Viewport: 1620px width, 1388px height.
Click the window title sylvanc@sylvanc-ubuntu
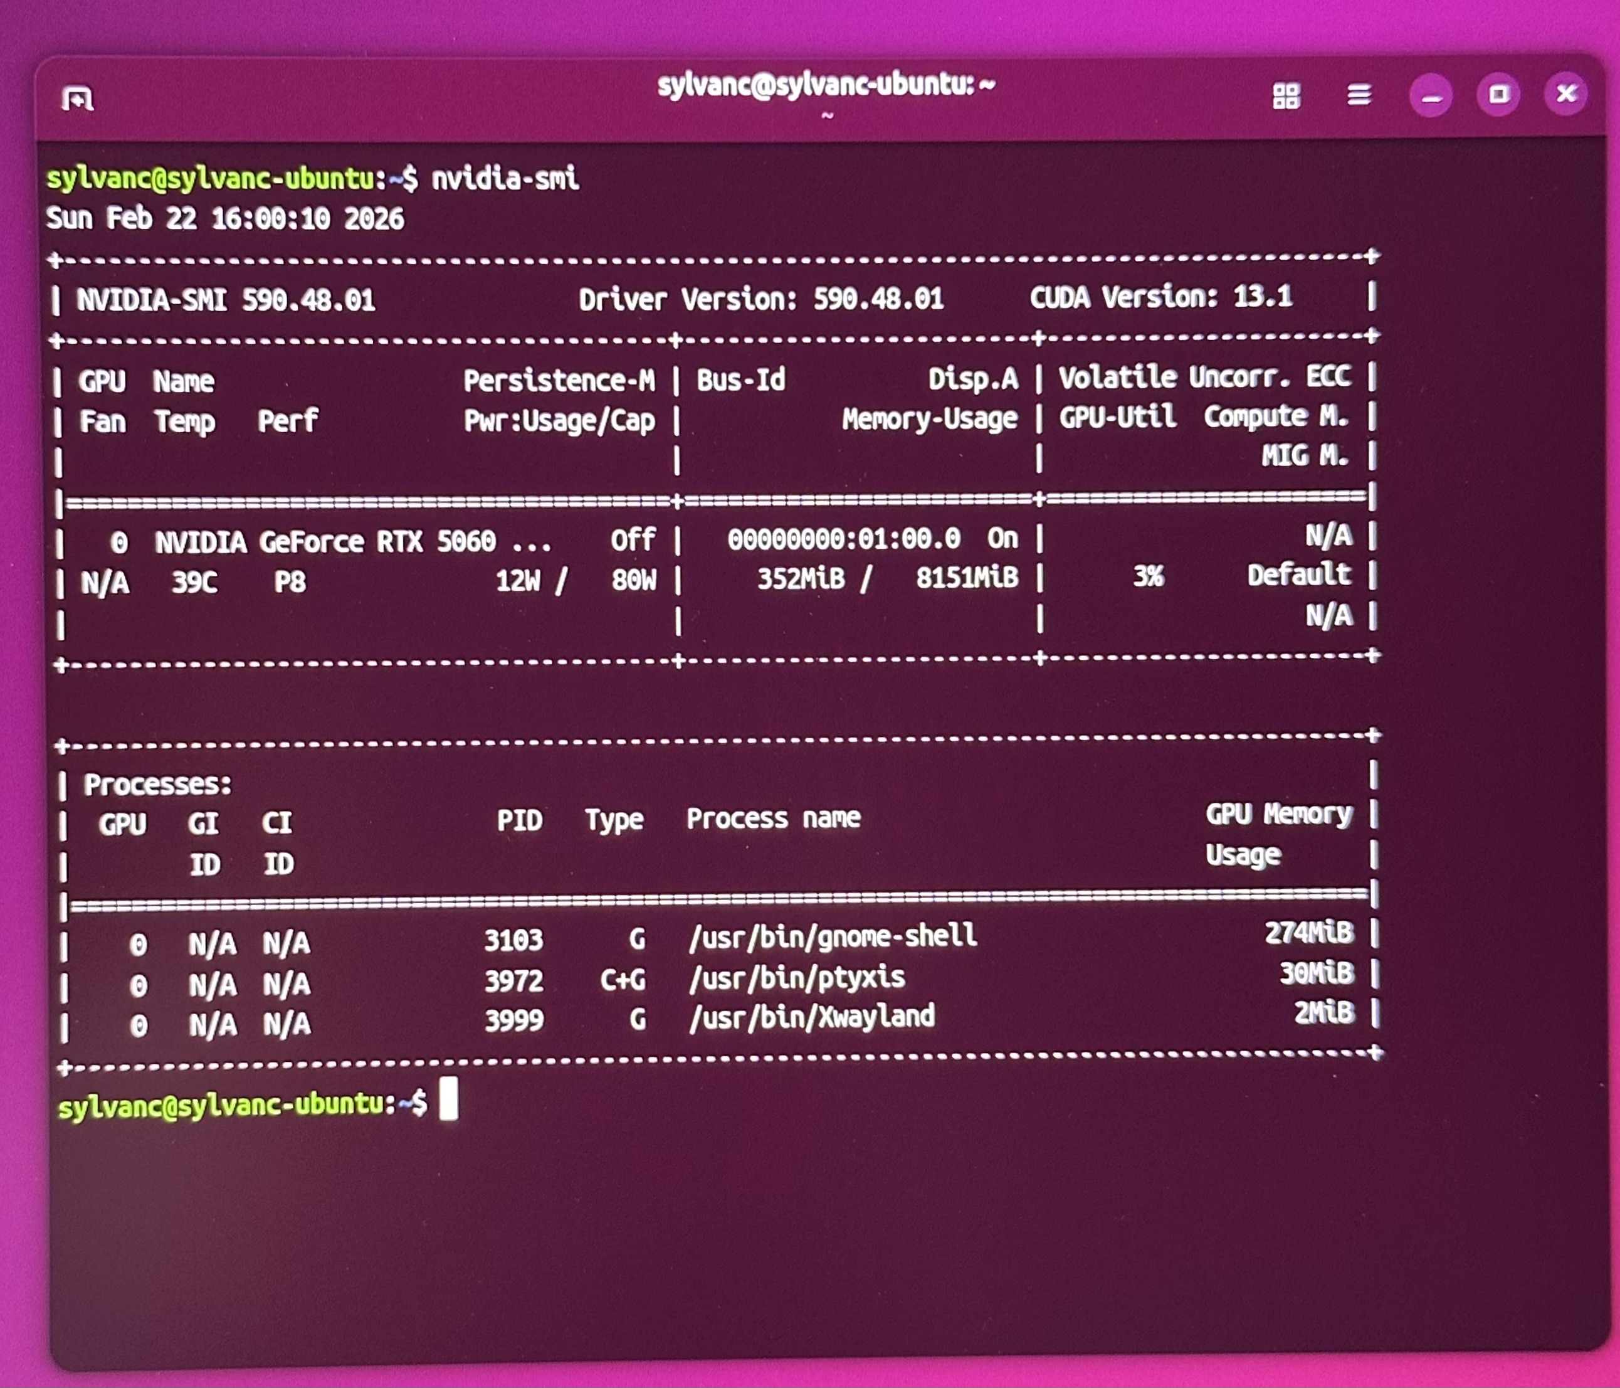coord(825,85)
